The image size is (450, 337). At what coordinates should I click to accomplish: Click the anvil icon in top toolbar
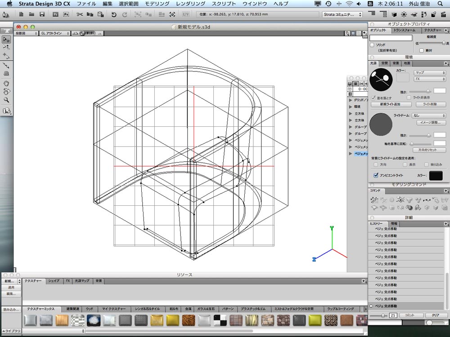coord(414,14)
